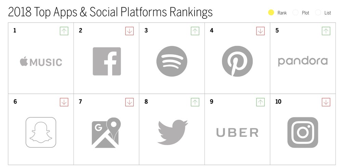Switch to List view radio button
Screen dimensions: 342x168
[318, 13]
